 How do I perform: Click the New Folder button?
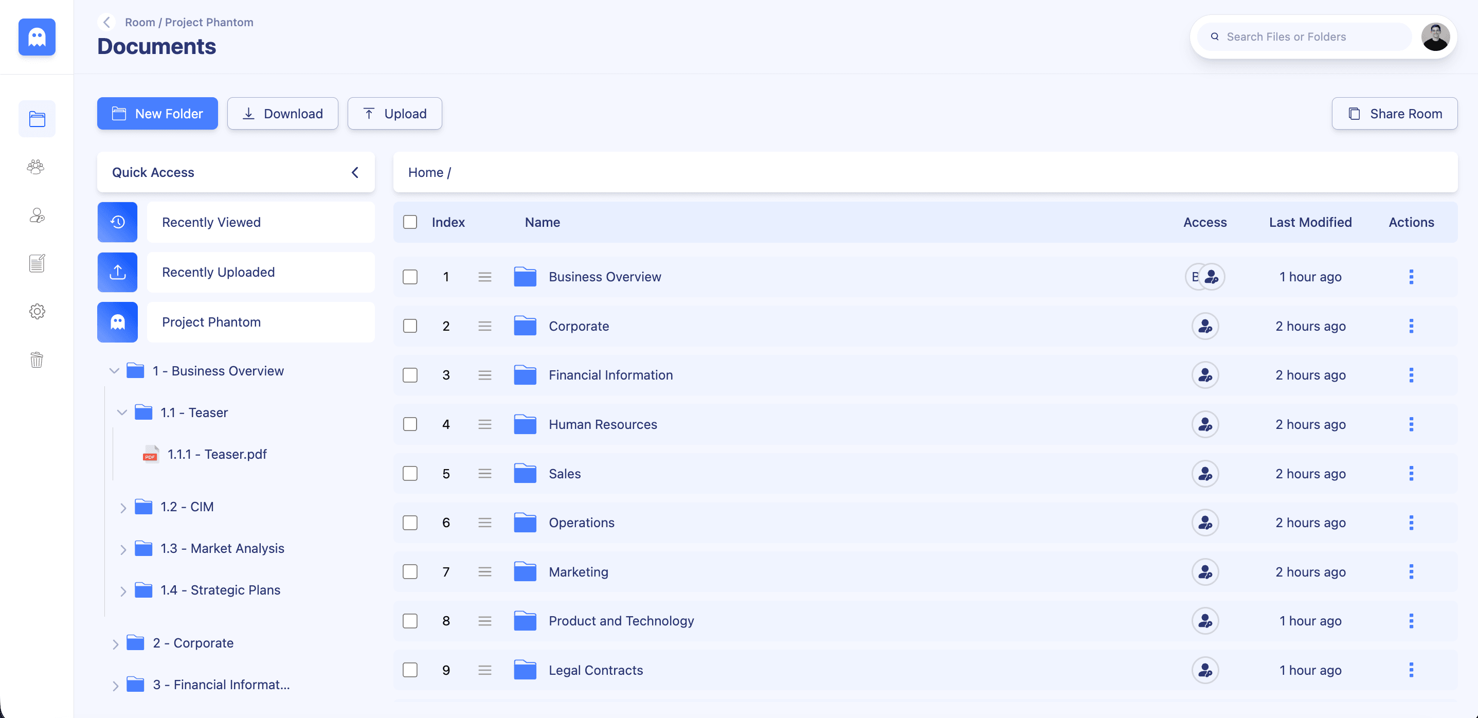[x=157, y=114]
